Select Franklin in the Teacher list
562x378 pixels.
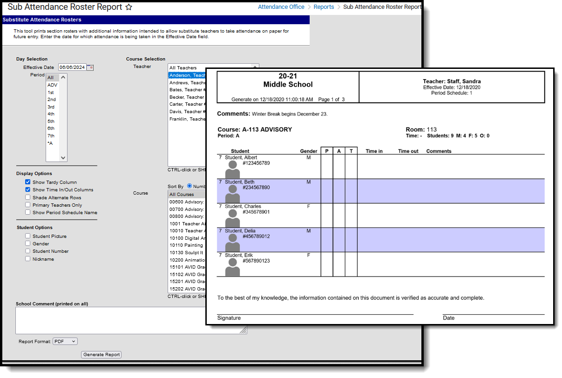point(187,119)
